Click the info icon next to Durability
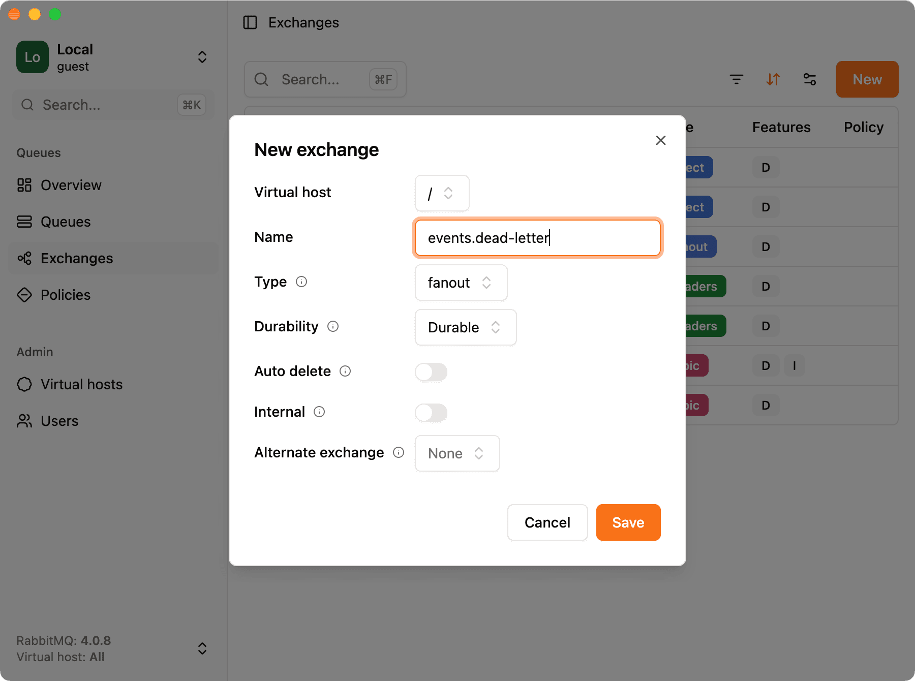 coord(333,326)
